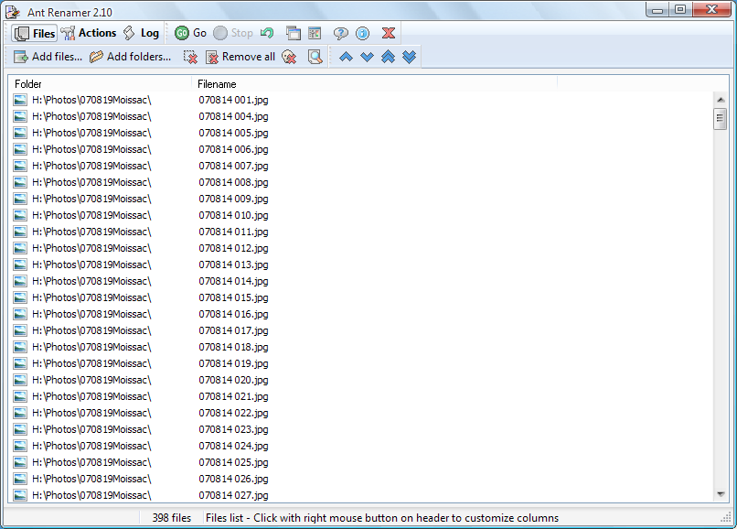Start renaming with the Go button
This screenshot has height=529, width=737.
pos(190,33)
